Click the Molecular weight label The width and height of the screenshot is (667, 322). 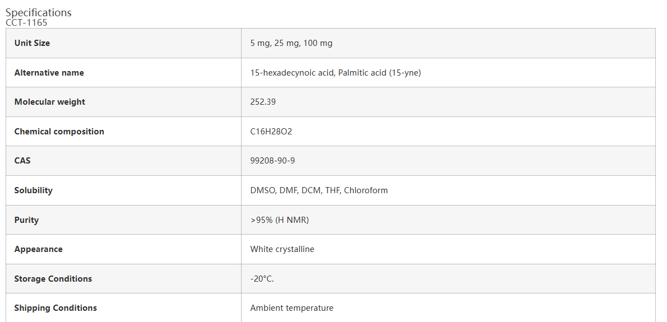pos(49,102)
